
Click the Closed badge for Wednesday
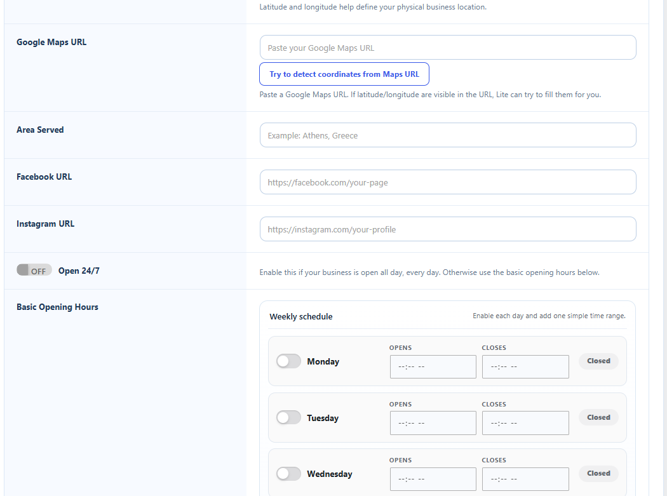pyautogui.click(x=598, y=473)
